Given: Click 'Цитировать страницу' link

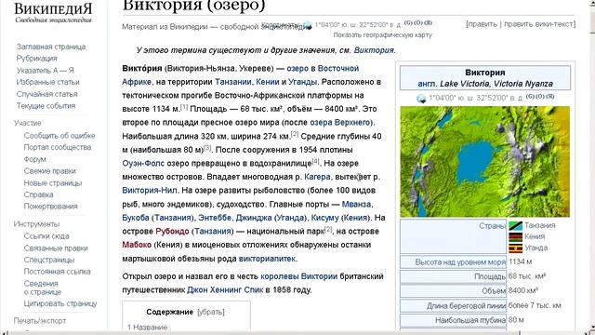Looking at the screenshot, I should click(x=60, y=303).
